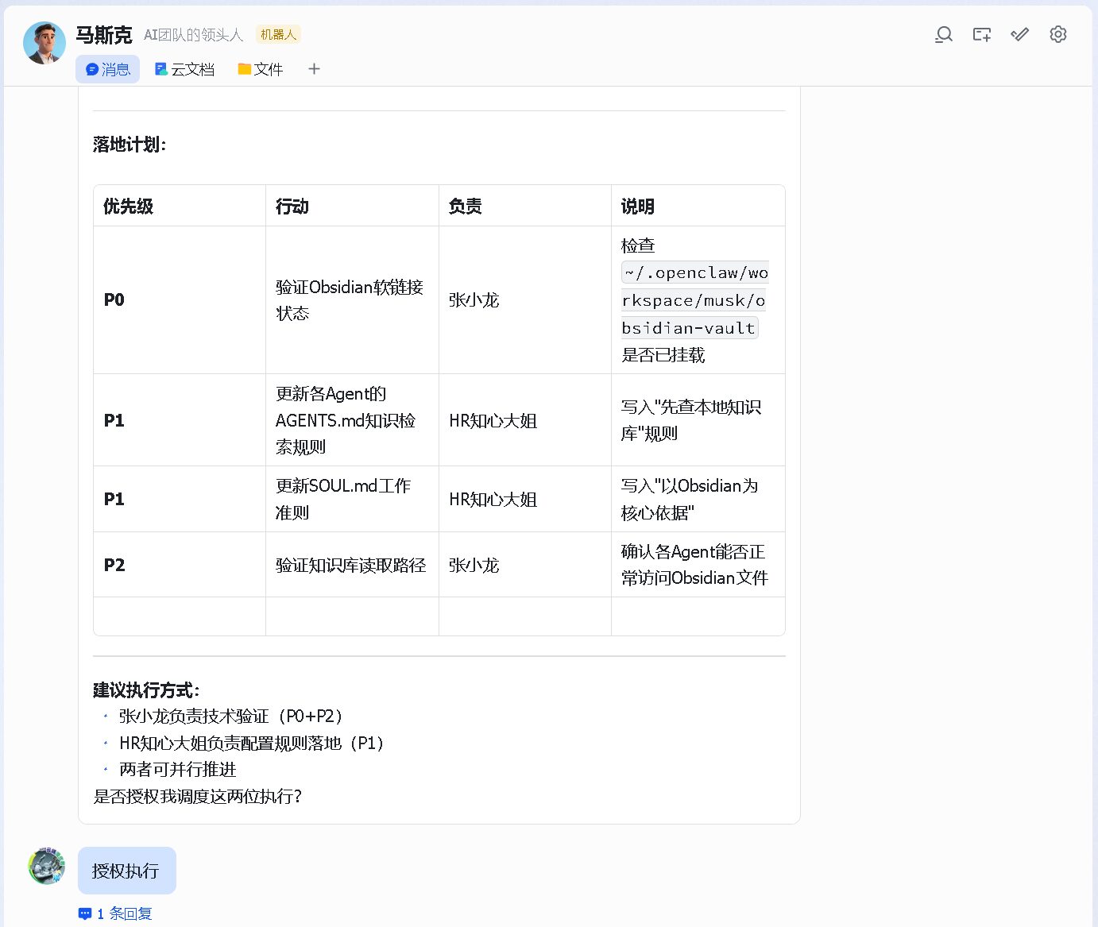Click the double checkmark tasks icon
Viewport: 1098px width, 927px height.
[x=1020, y=34]
